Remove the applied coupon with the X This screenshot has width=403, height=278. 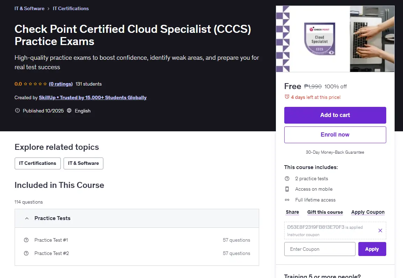tap(380, 231)
